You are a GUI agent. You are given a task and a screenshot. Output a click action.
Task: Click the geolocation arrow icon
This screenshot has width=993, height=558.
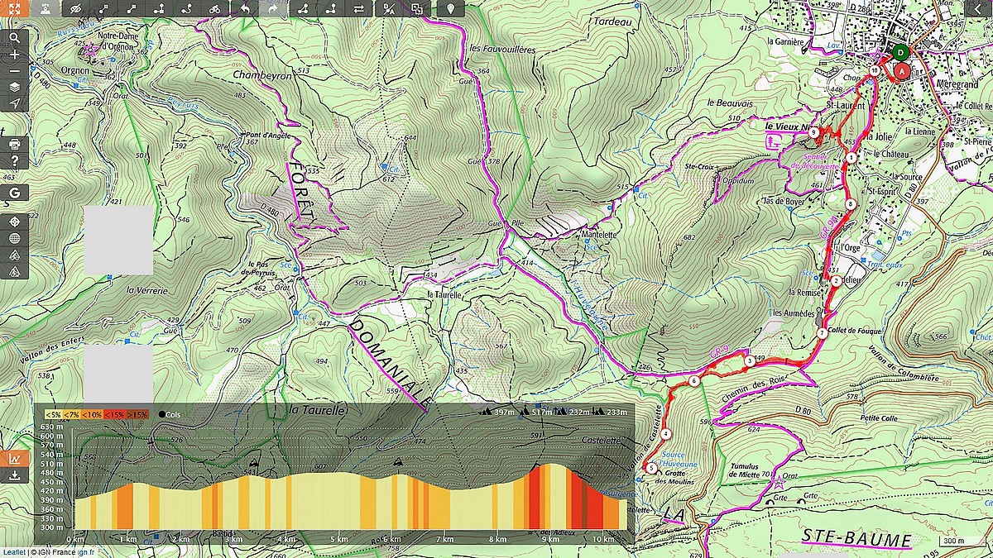coord(15,103)
